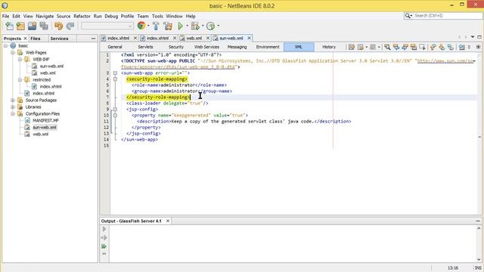
Task: Run the project with the green arrow
Action: point(180,26)
